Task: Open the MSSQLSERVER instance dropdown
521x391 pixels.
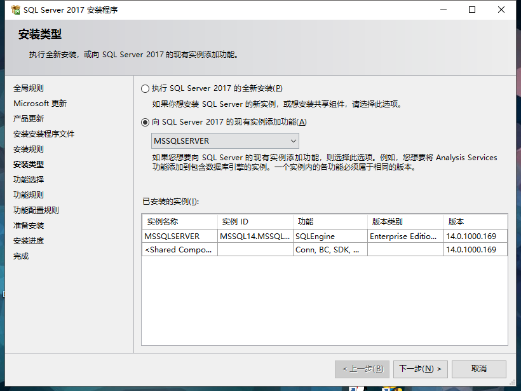Action: pyautogui.click(x=293, y=141)
